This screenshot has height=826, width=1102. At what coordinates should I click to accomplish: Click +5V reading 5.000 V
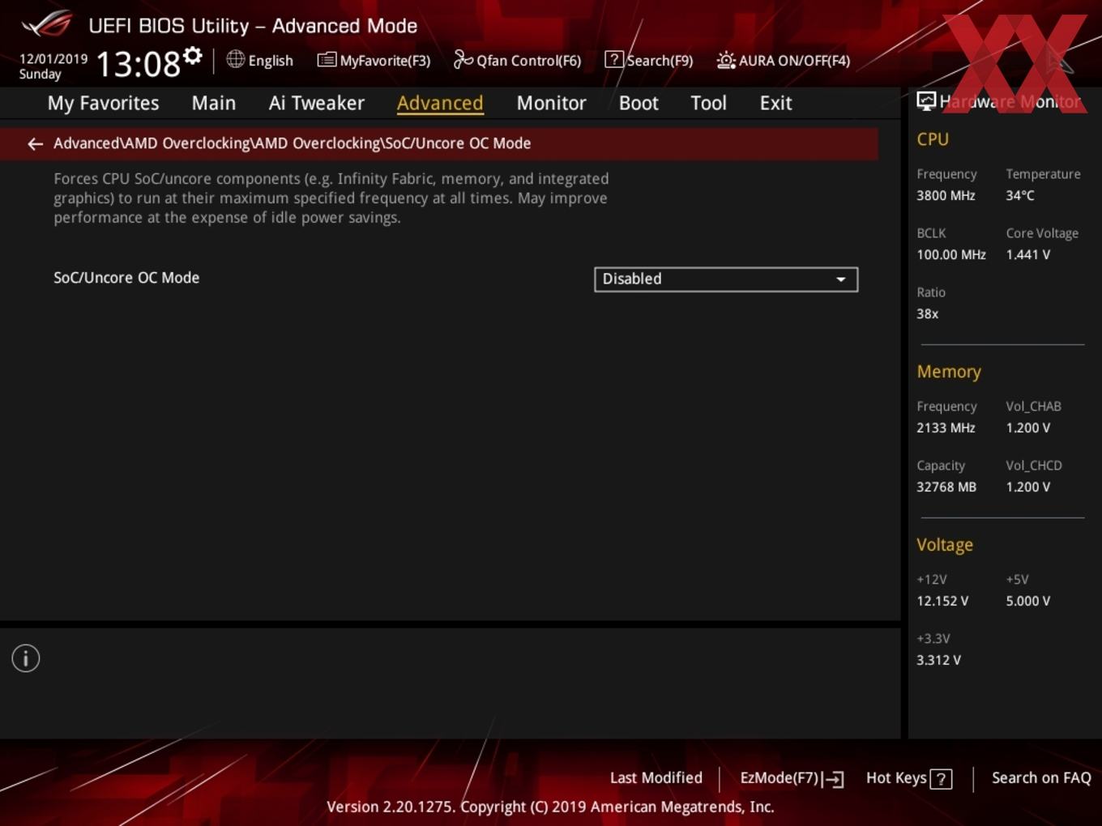pyautogui.click(x=1027, y=601)
